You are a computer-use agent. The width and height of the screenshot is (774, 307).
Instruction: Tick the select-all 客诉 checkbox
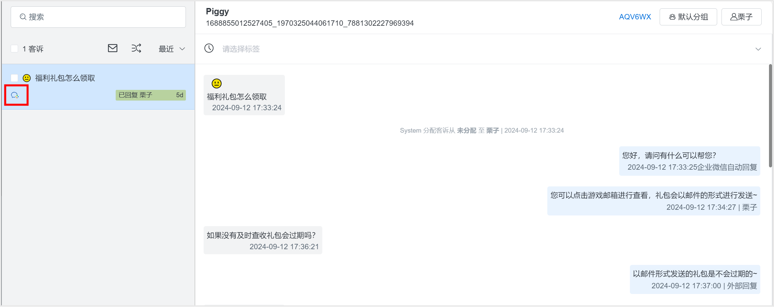point(14,49)
